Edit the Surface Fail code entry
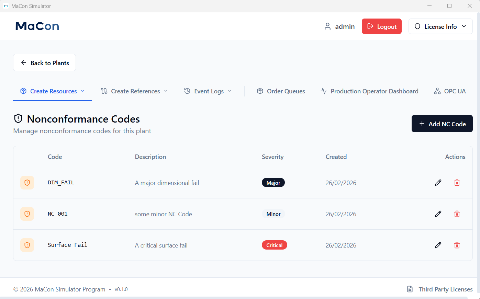Viewport: 480px width, 299px height. (438, 245)
